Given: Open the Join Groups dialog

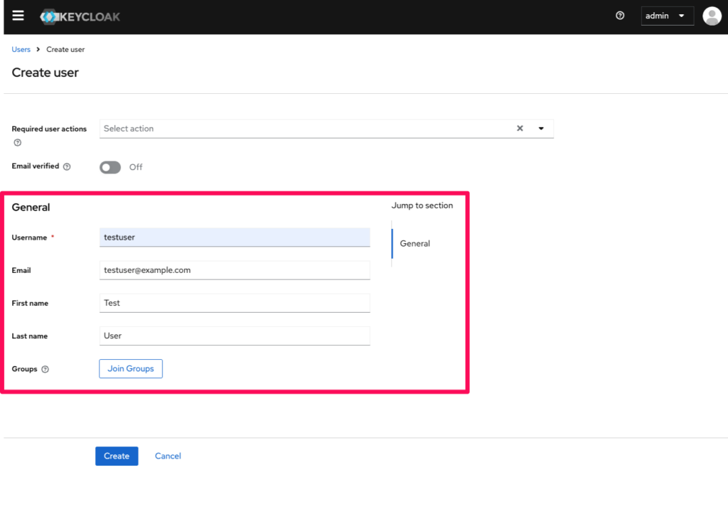Looking at the screenshot, I should pos(131,369).
